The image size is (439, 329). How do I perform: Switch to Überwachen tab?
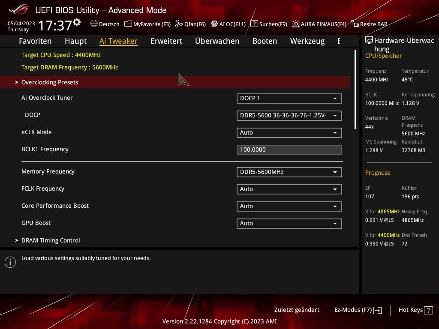click(217, 41)
